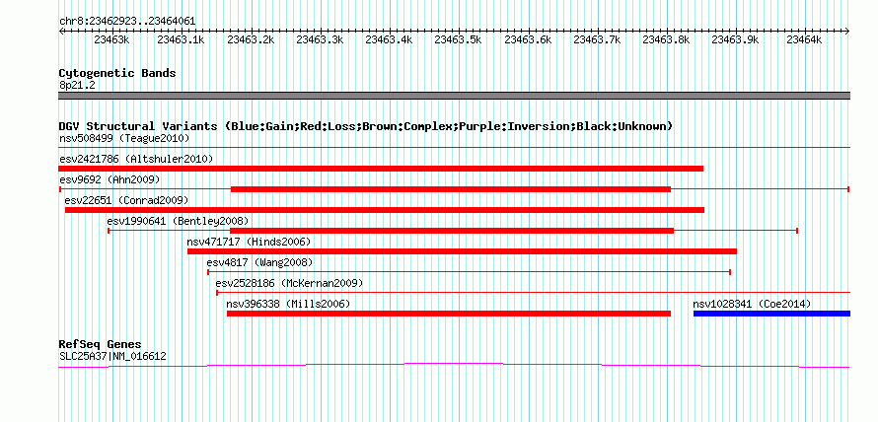878x422 pixels.
Task: Select the red nsv396338 loss bar
Action: tap(449, 314)
